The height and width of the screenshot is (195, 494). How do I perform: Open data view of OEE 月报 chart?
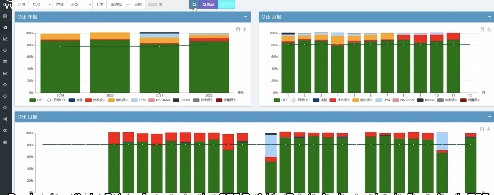point(482,29)
